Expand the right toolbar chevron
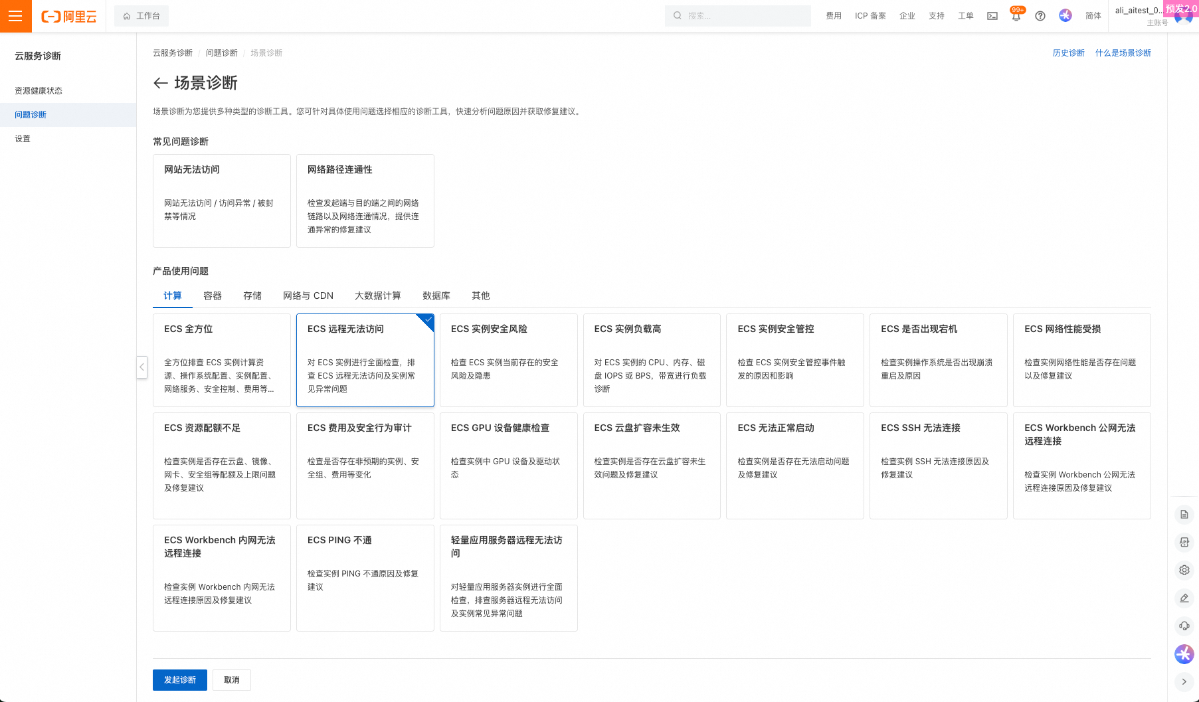The height and width of the screenshot is (702, 1199). (x=1184, y=681)
